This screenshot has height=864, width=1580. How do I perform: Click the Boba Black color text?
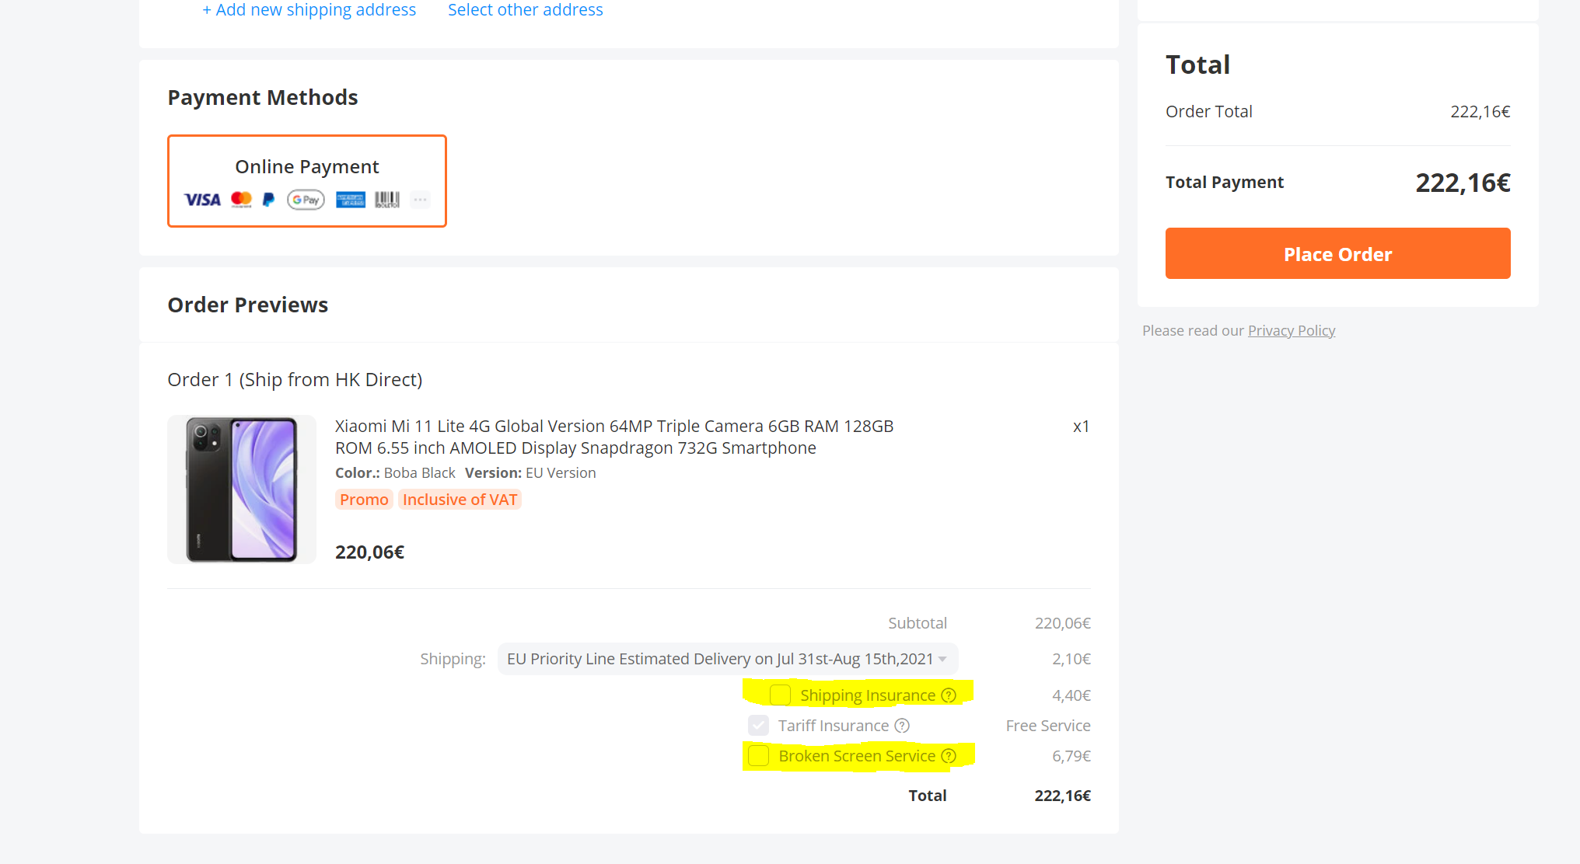click(420, 473)
